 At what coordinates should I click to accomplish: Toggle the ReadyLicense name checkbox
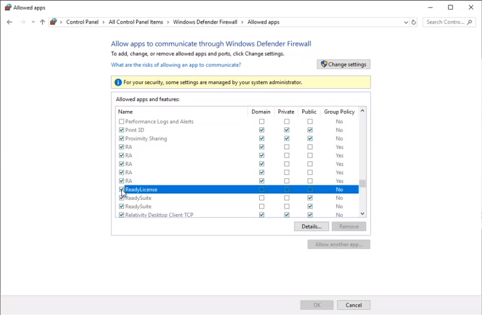(x=121, y=189)
